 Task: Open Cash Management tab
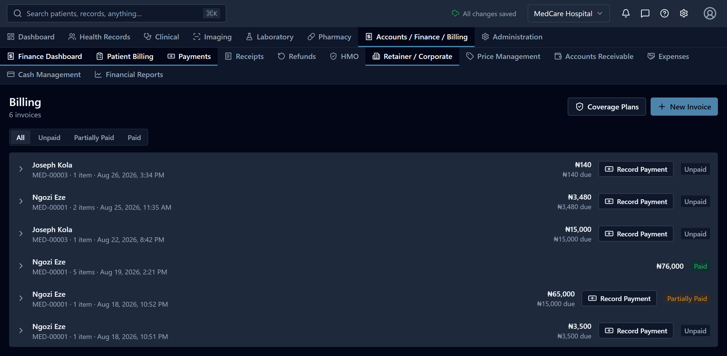[x=44, y=75]
